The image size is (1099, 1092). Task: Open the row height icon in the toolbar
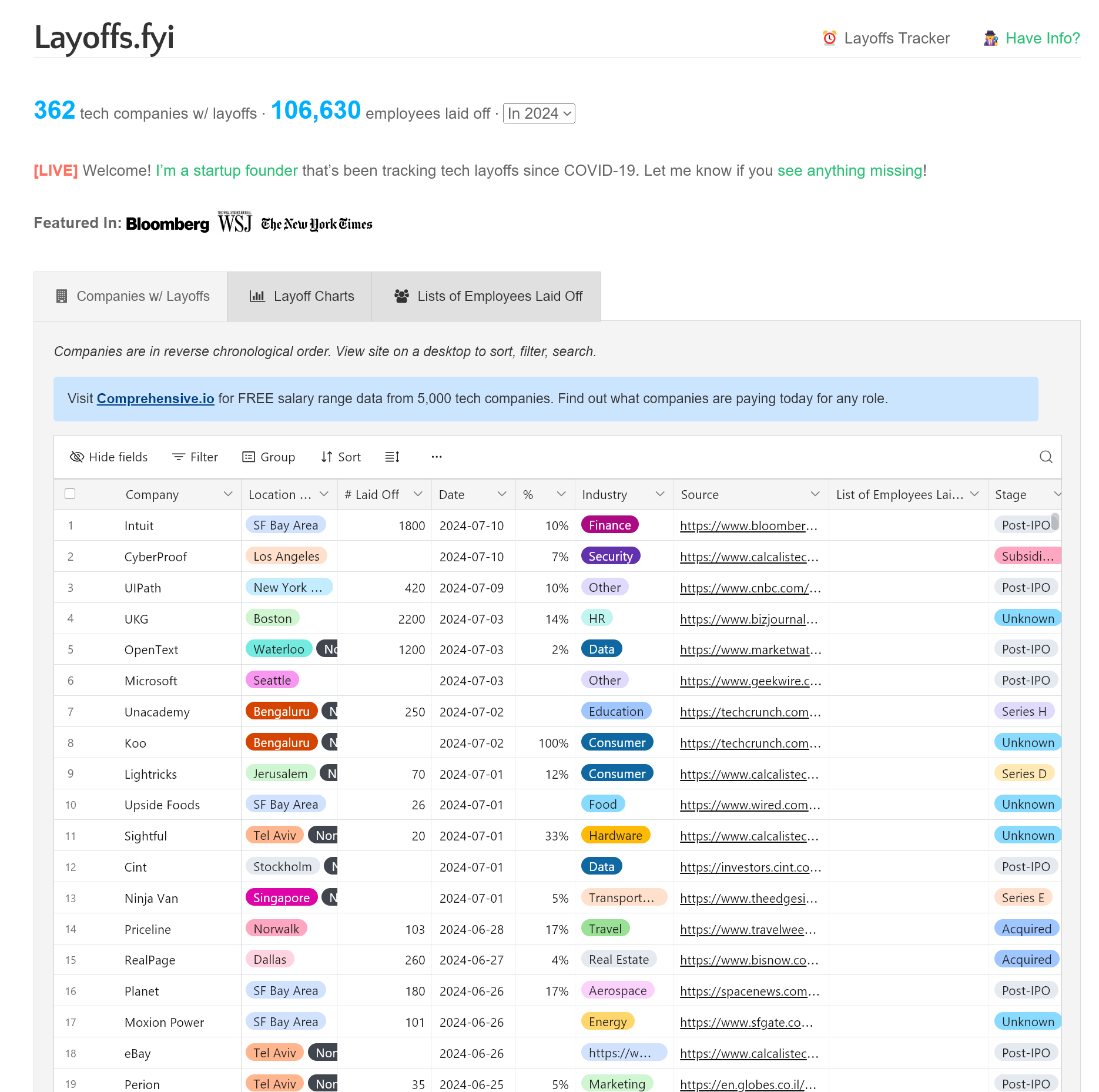392,457
